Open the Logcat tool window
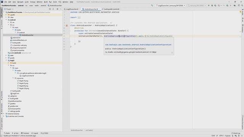 (35, 133)
